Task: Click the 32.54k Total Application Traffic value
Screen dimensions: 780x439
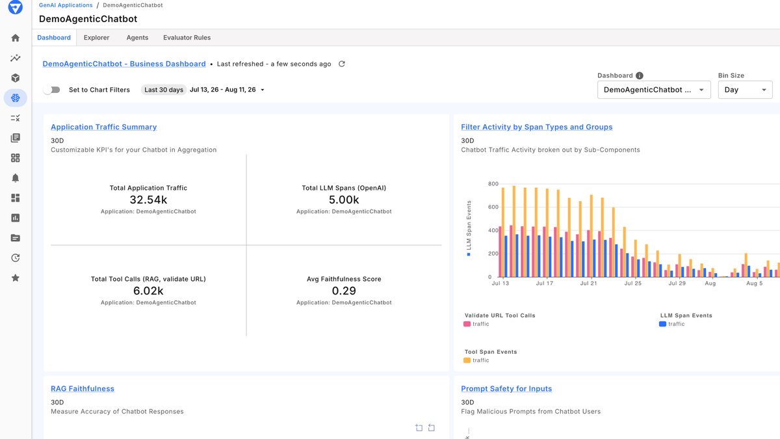Action: pos(148,200)
